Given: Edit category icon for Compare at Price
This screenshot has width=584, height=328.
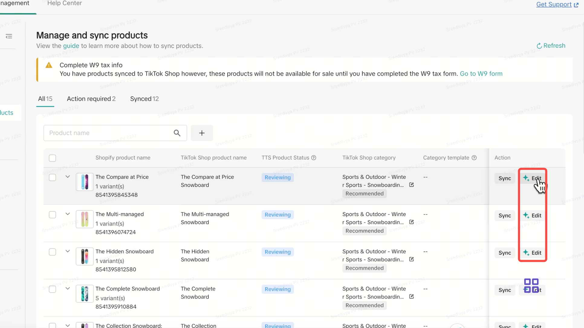Looking at the screenshot, I should click(411, 185).
